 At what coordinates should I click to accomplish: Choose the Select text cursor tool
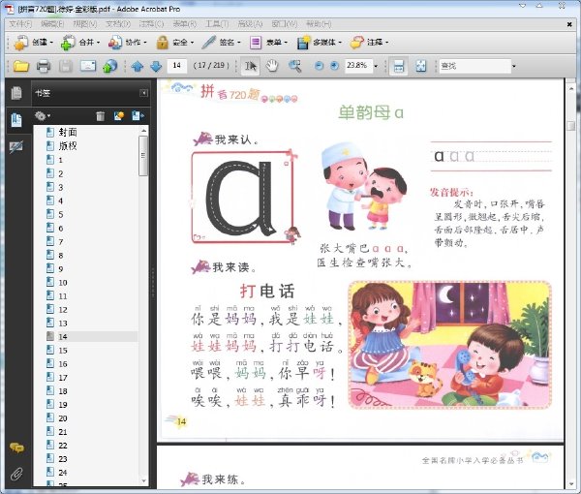tap(251, 66)
